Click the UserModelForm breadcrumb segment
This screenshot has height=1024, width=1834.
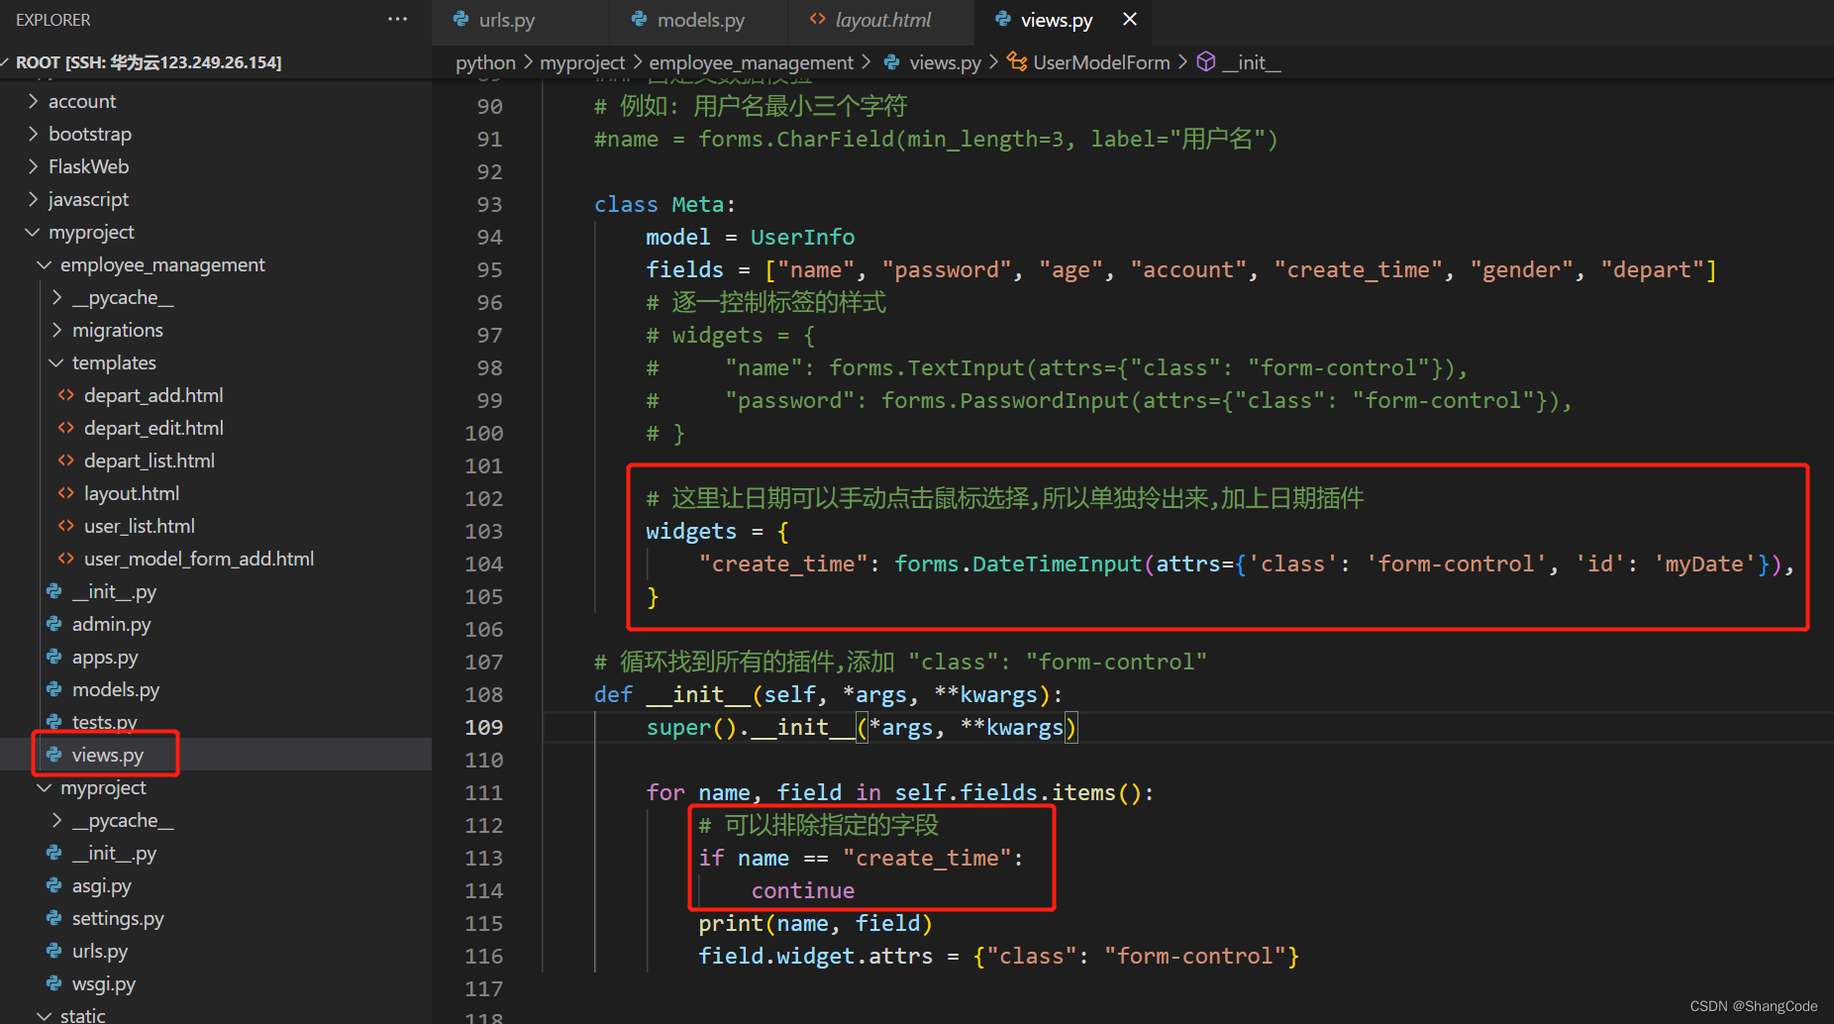tap(1101, 62)
